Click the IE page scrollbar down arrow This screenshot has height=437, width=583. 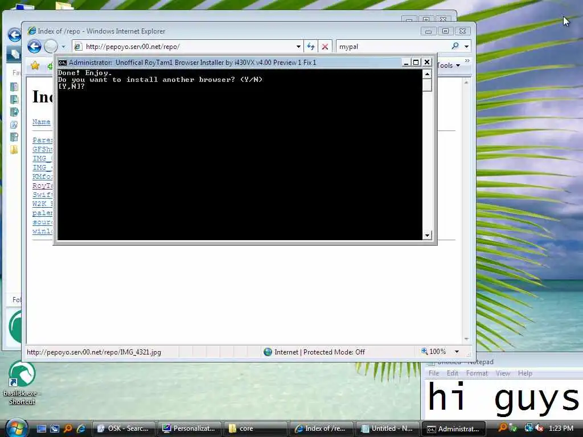[466, 339]
